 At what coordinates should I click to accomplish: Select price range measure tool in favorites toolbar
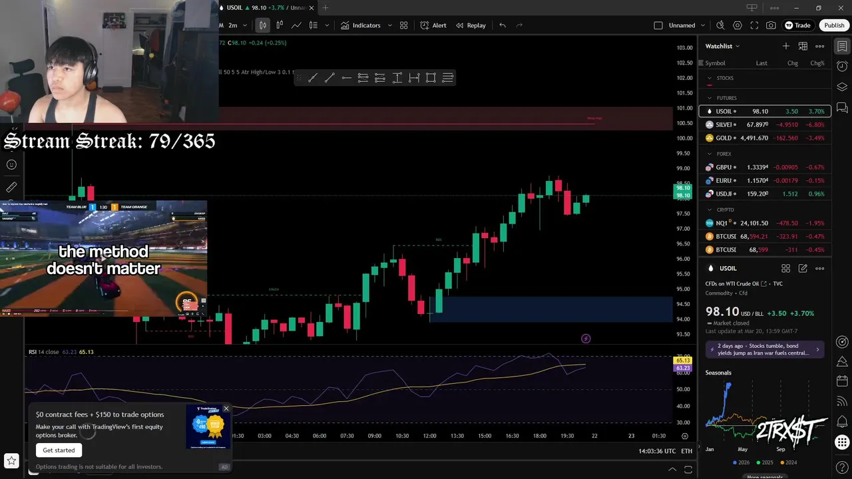397,78
